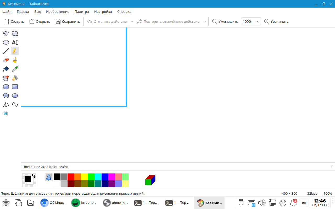This screenshot has height=209, width=335.
Task: Open the notifications bell in system tray
Action: 293,203
